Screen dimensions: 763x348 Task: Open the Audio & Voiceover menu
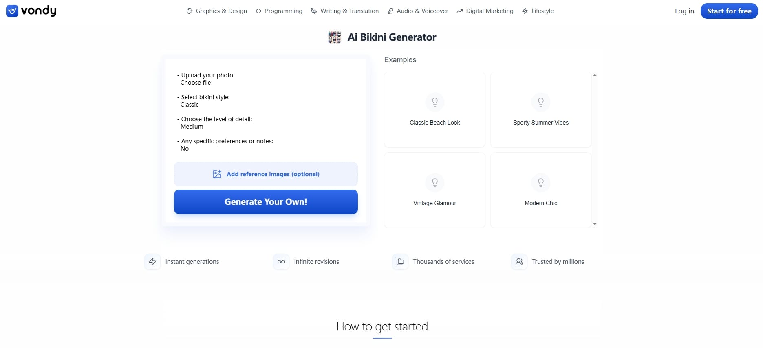point(418,11)
